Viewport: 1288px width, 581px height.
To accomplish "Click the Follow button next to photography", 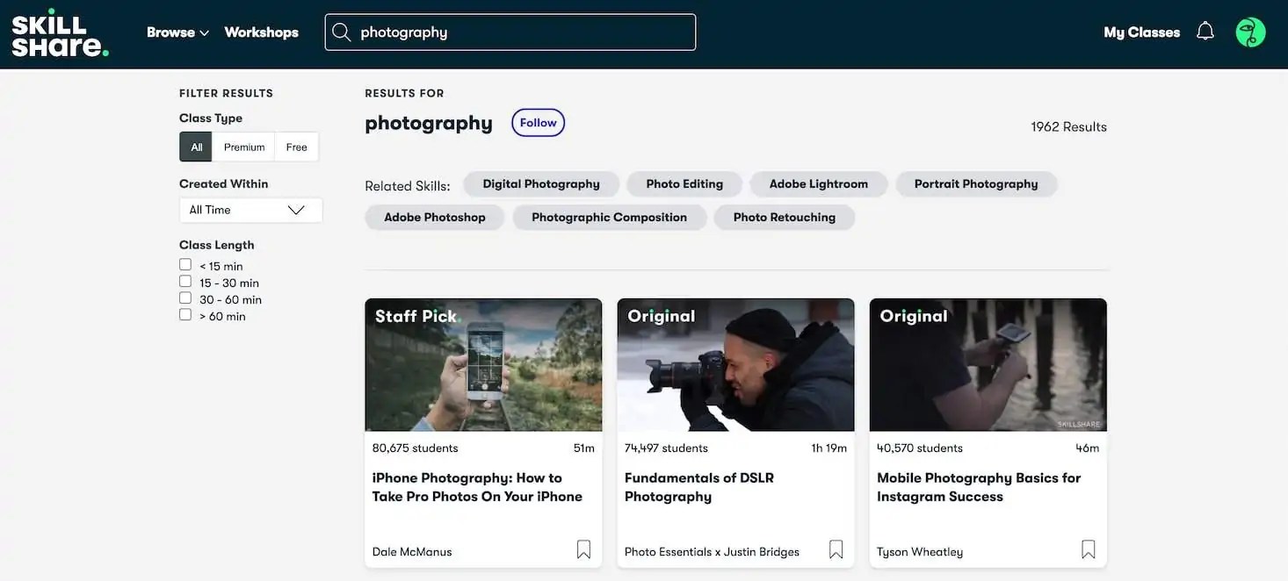I will point(538,122).
